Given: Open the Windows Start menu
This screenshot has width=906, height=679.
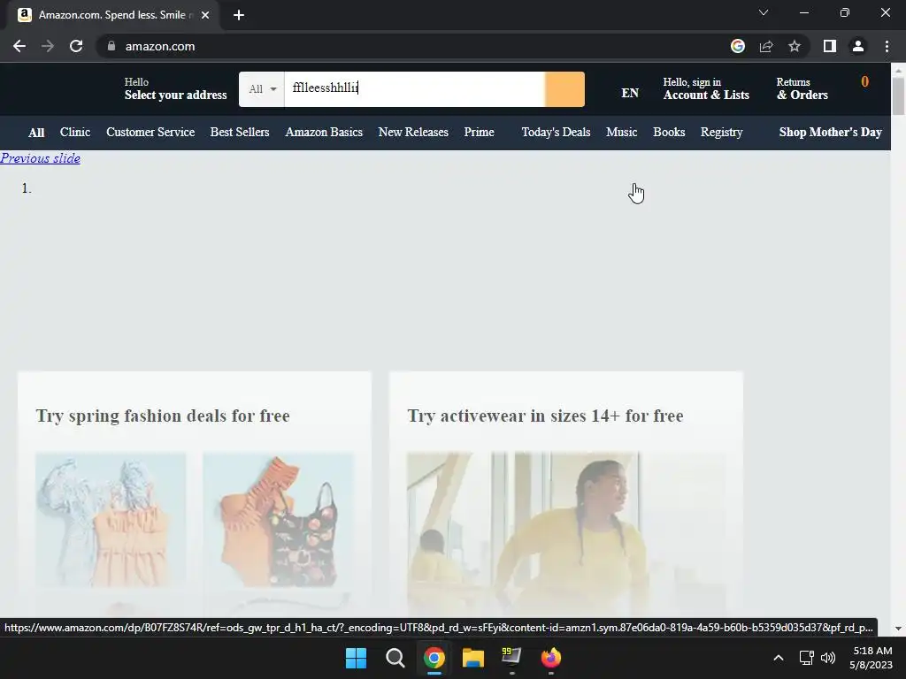Looking at the screenshot, I should (356, 658).
